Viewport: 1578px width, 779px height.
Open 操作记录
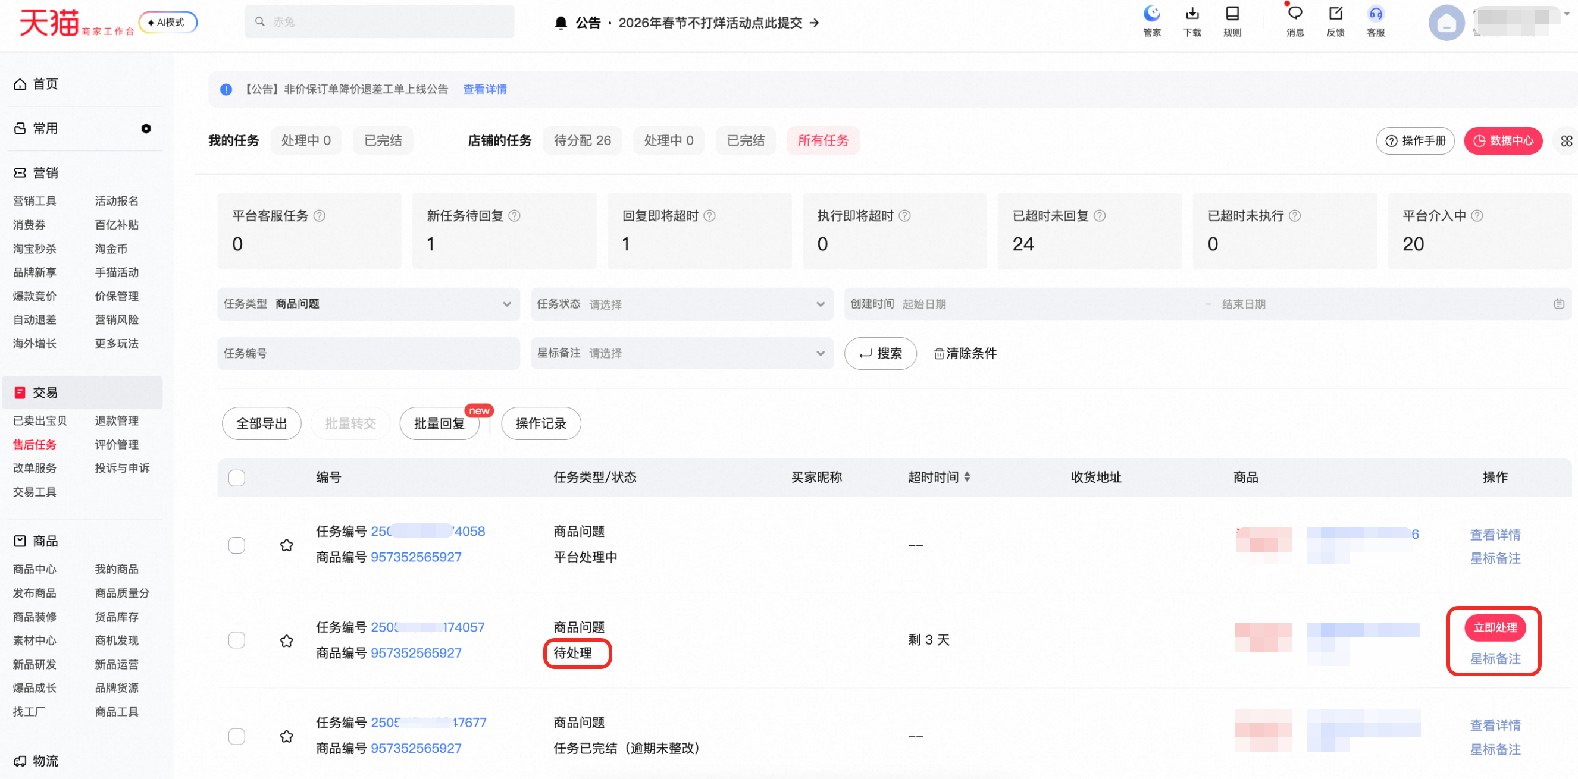(541, 423)
